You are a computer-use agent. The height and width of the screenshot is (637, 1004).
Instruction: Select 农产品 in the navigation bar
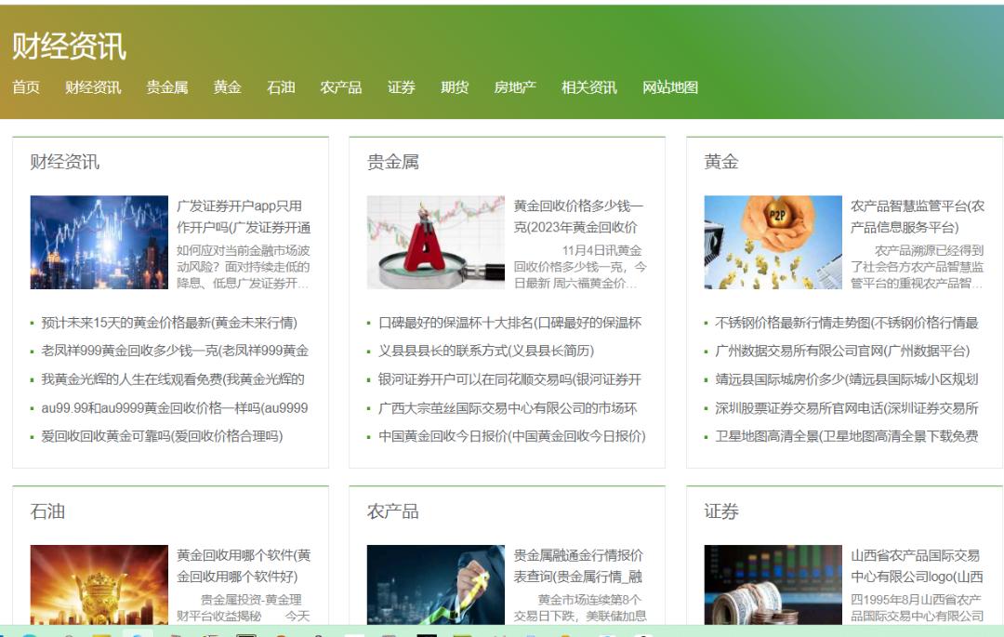pos(340,87)
